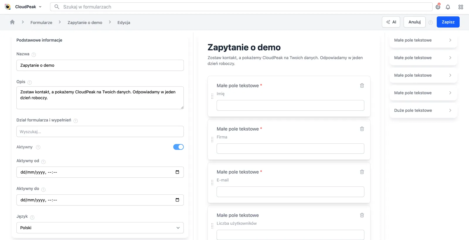Viewport: 469px width, 240px height.
Task: Click the Nazwa input field
Action: tap(100, 65)
